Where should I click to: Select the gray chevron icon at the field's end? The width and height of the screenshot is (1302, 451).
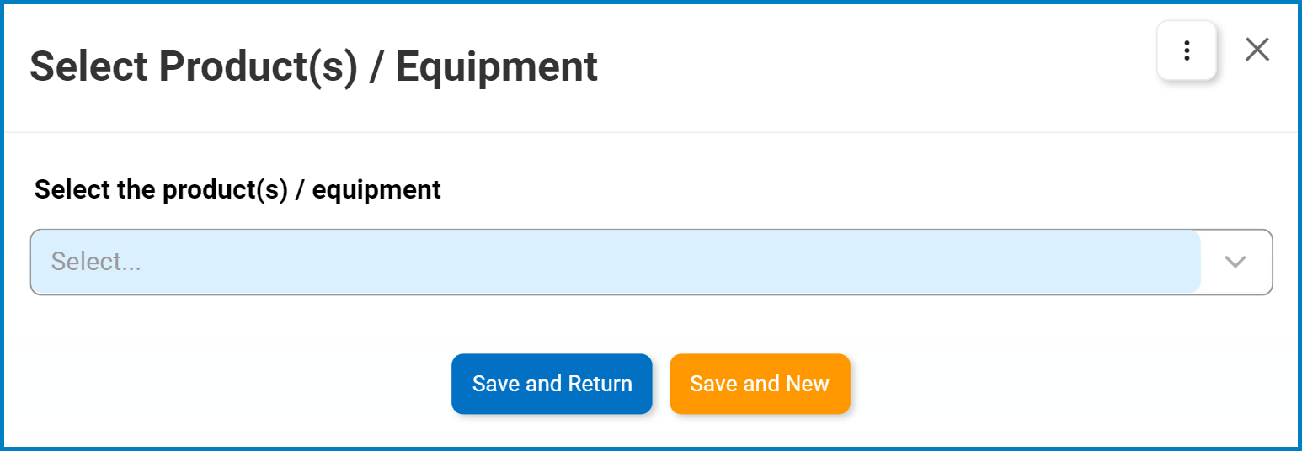1235,262
